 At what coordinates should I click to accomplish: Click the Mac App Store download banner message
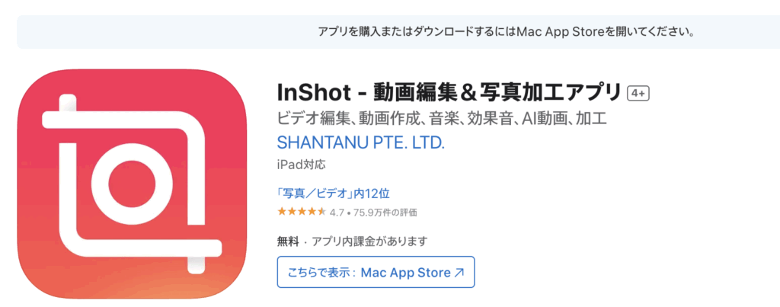pos(506,32)
